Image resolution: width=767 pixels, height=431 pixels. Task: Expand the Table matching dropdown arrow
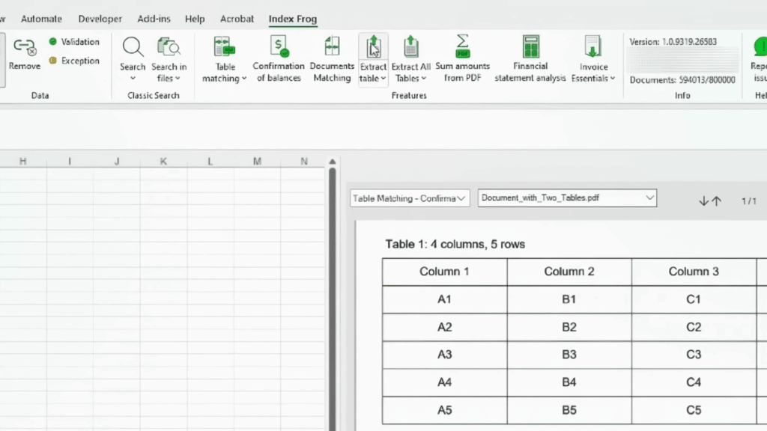(244, 78)
